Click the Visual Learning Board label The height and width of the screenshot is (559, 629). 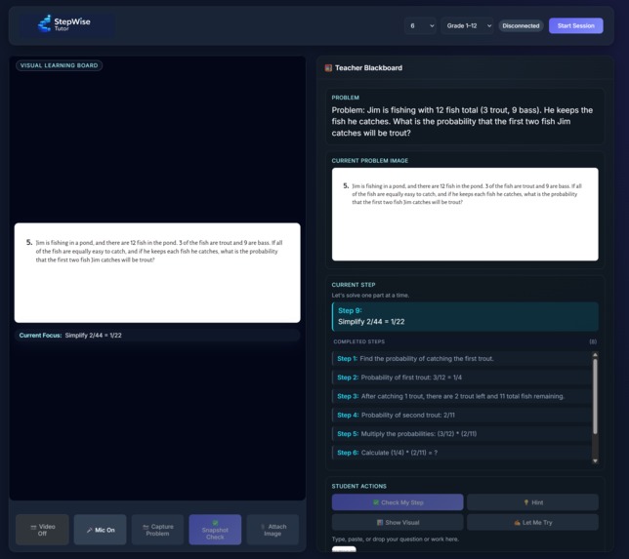pyautogui.click(x=59, y=65)
